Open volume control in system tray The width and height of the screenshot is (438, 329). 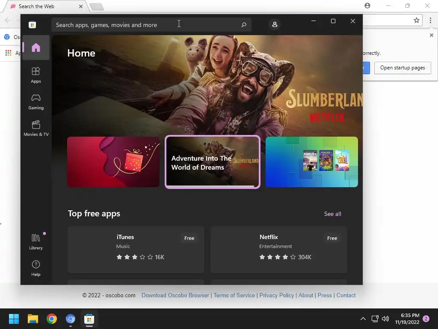point(385,319)
